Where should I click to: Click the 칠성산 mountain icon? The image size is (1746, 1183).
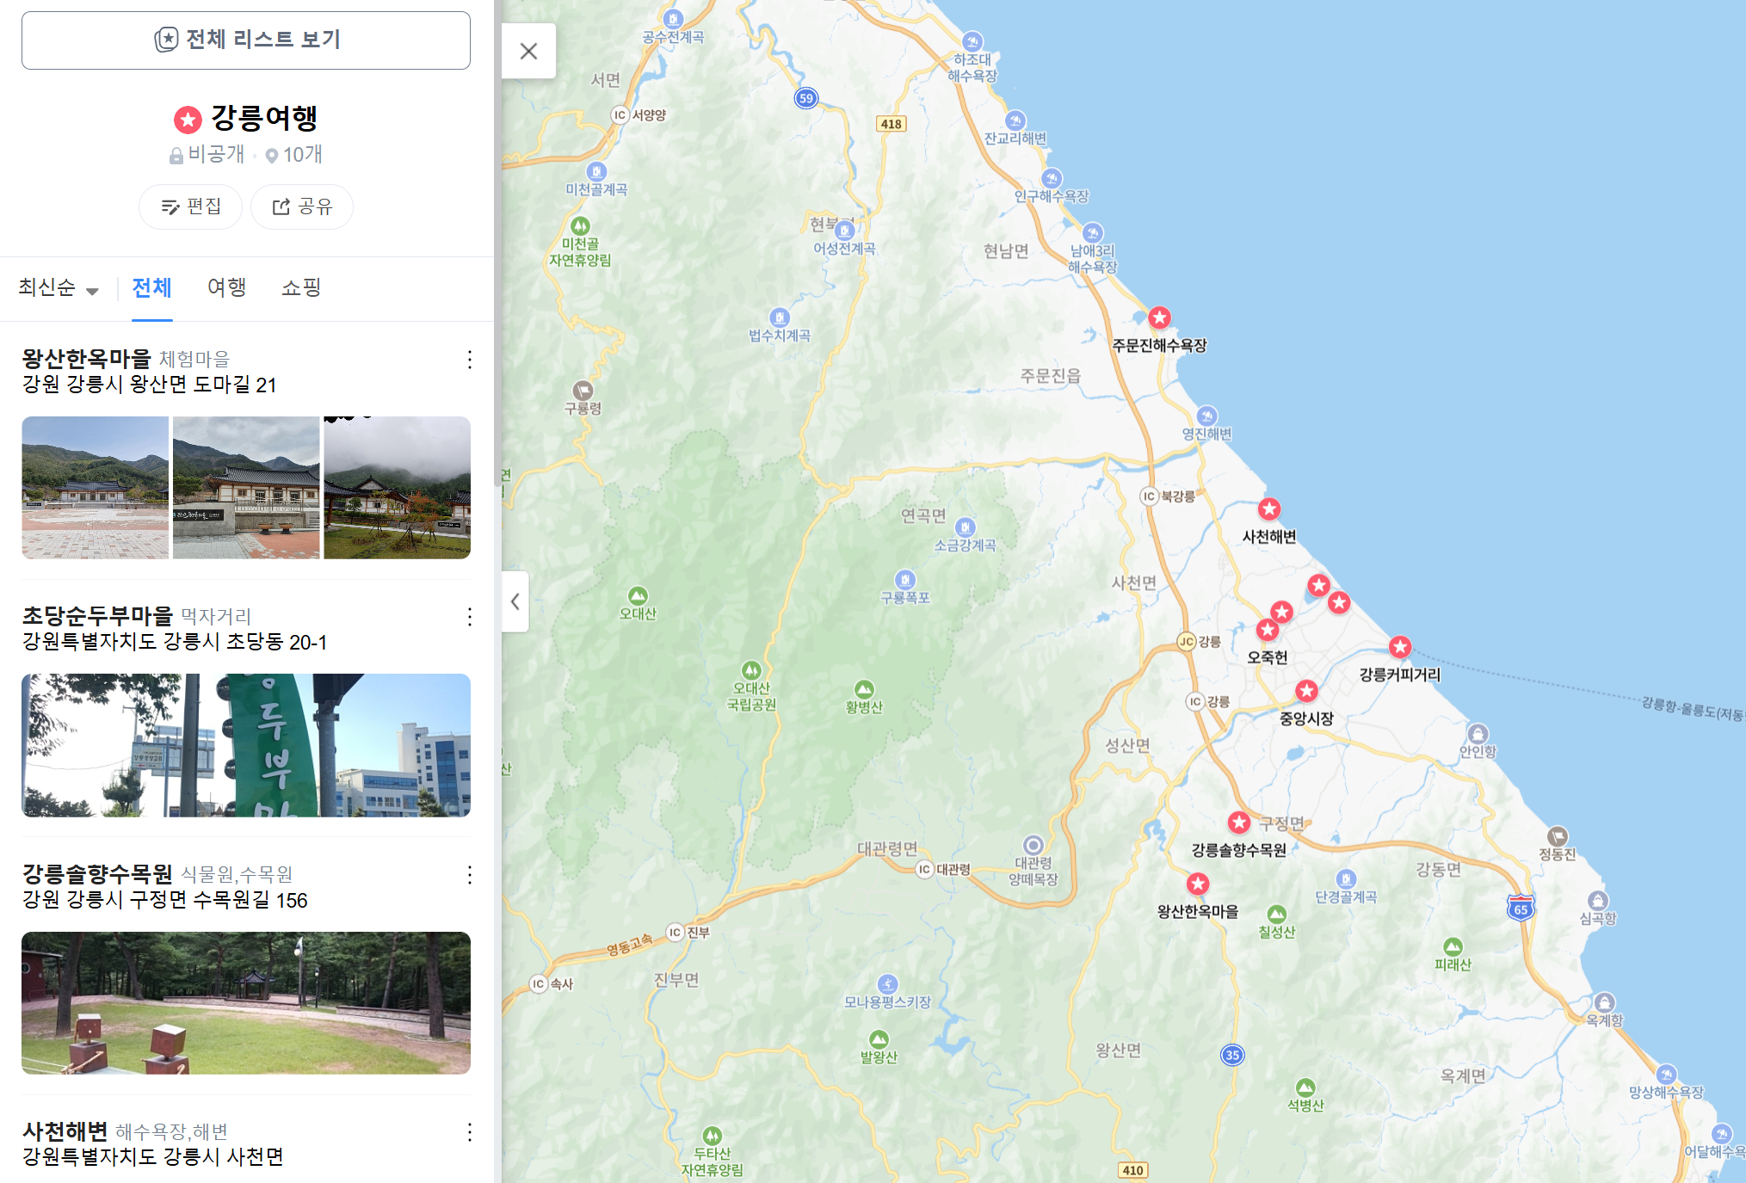tap(1277, 914)
